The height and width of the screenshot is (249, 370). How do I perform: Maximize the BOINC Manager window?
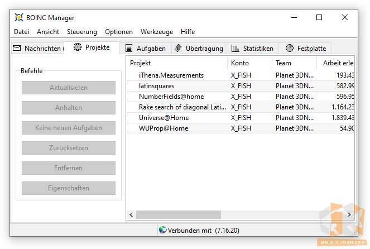pyautogui.click(x=319, y=18)
